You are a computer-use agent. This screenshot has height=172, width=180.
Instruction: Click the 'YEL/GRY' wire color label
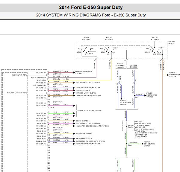(57, 133)
